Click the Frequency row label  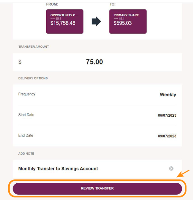[27, 94]
